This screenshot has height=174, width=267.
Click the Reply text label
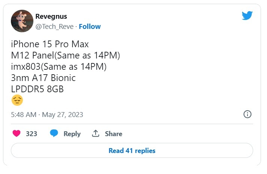tap(72, 134)
